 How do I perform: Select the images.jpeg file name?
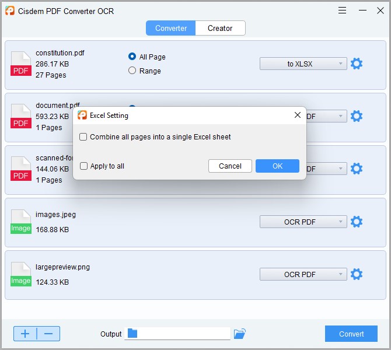(x=55, y=215)
